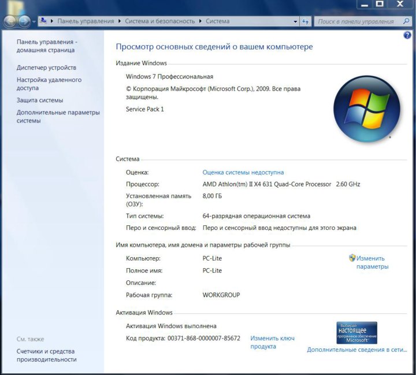Open 'Дополнительные параметры системы' link

(x=58, y=117)
